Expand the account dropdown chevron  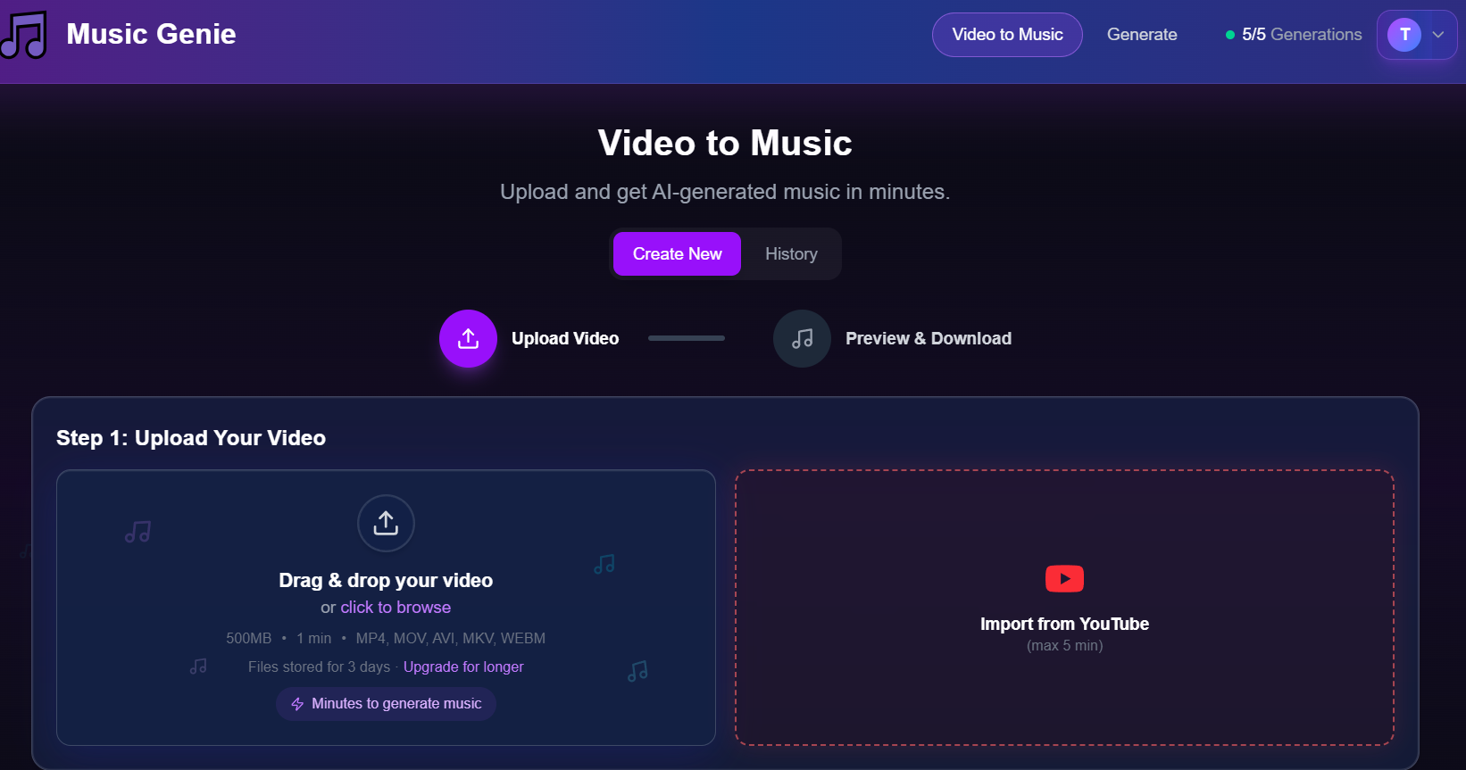click(1438, 35)
